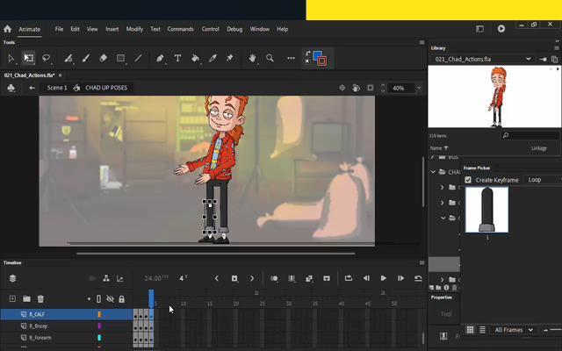Select the Zoom magnifier tool

[270, 59]
